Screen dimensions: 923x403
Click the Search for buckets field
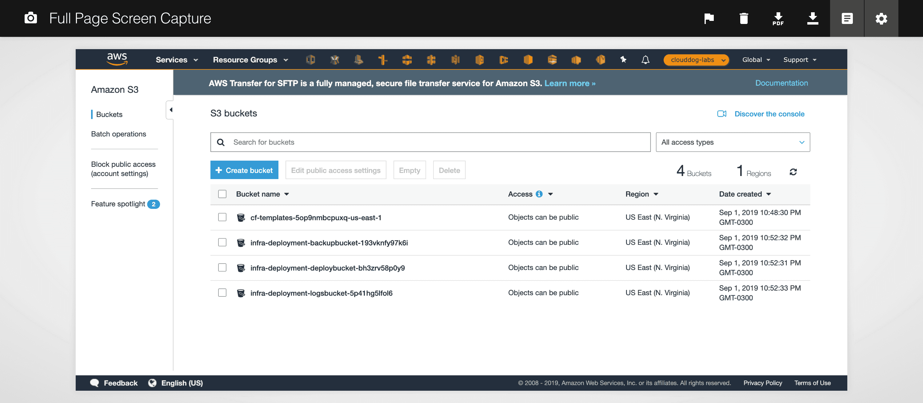pos(430,142)
